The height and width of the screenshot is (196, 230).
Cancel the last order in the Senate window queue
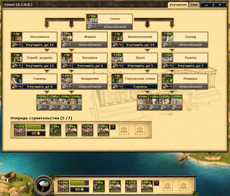tap(113, 127)
